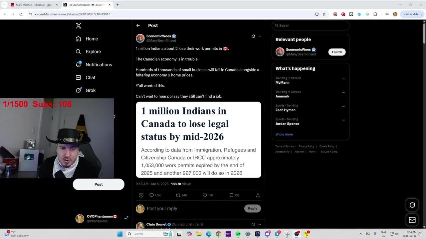
Task: Bookmark this page with star icon
Action: [324, 14]
